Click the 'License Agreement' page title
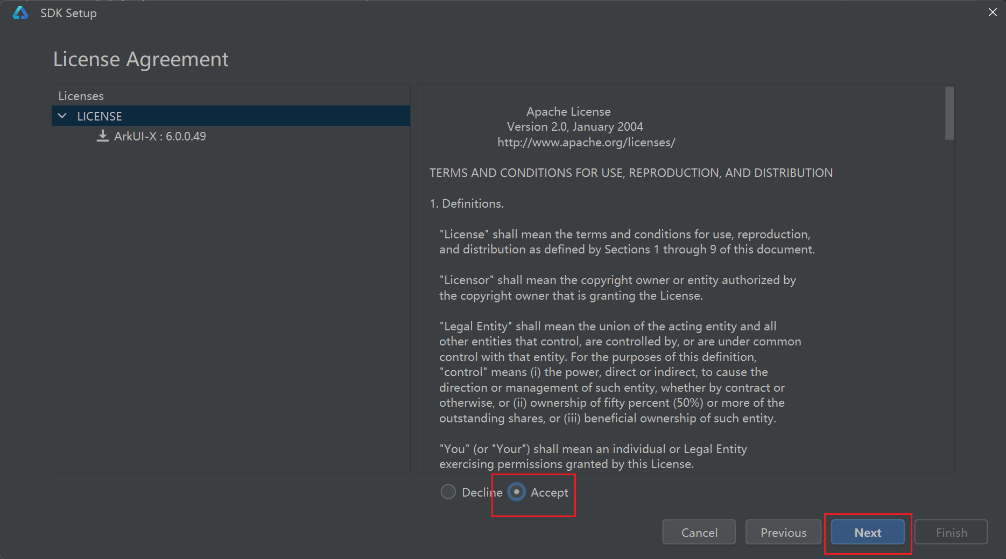Viewport: 1006px width, 559px height. (141, 59)
